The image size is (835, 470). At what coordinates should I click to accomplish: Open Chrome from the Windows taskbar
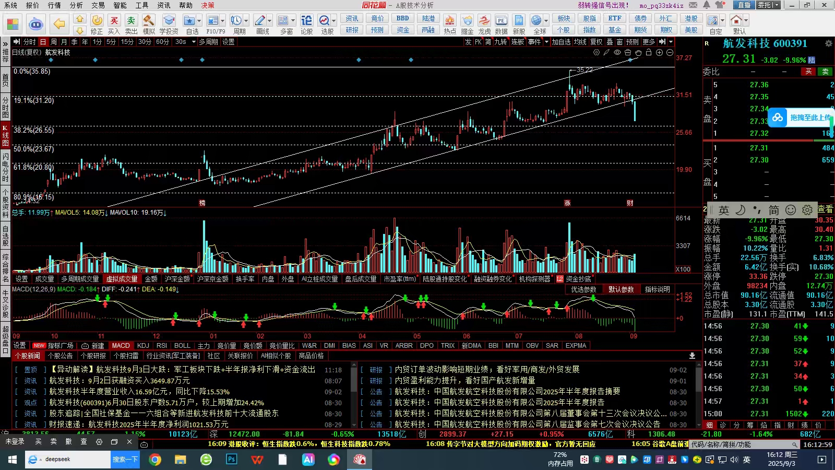[155, 460]
